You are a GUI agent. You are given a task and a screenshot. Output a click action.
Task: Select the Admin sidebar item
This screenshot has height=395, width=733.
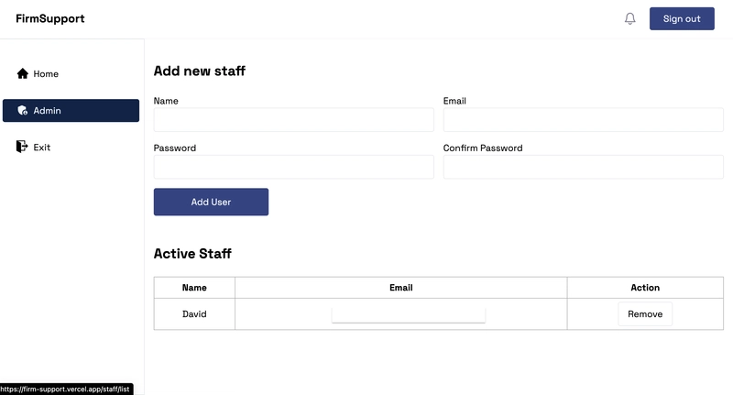[x=71, y=110]
